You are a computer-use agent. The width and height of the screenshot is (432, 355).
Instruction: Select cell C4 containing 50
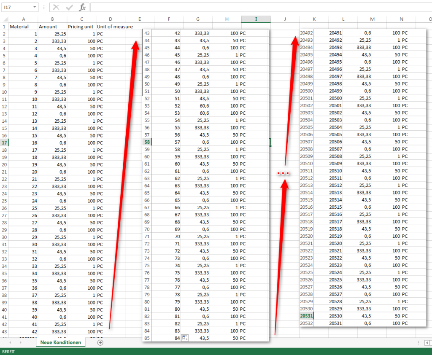81,48
